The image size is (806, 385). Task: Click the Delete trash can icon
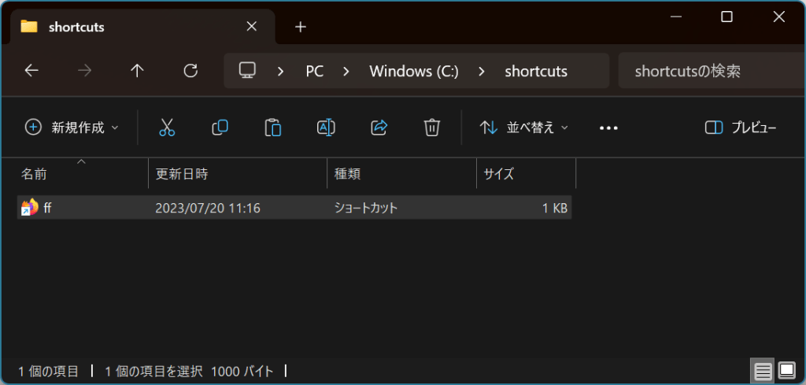coord(431,128)
